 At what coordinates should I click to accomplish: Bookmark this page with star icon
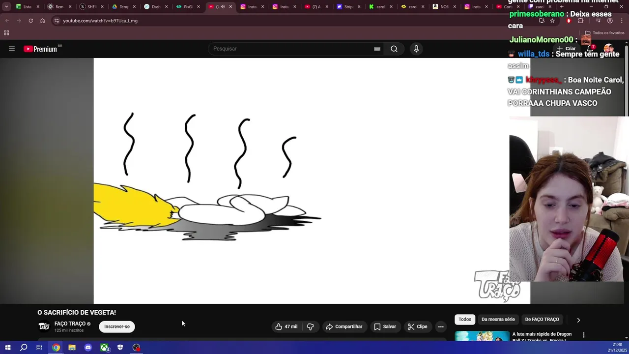pos(552,21)
